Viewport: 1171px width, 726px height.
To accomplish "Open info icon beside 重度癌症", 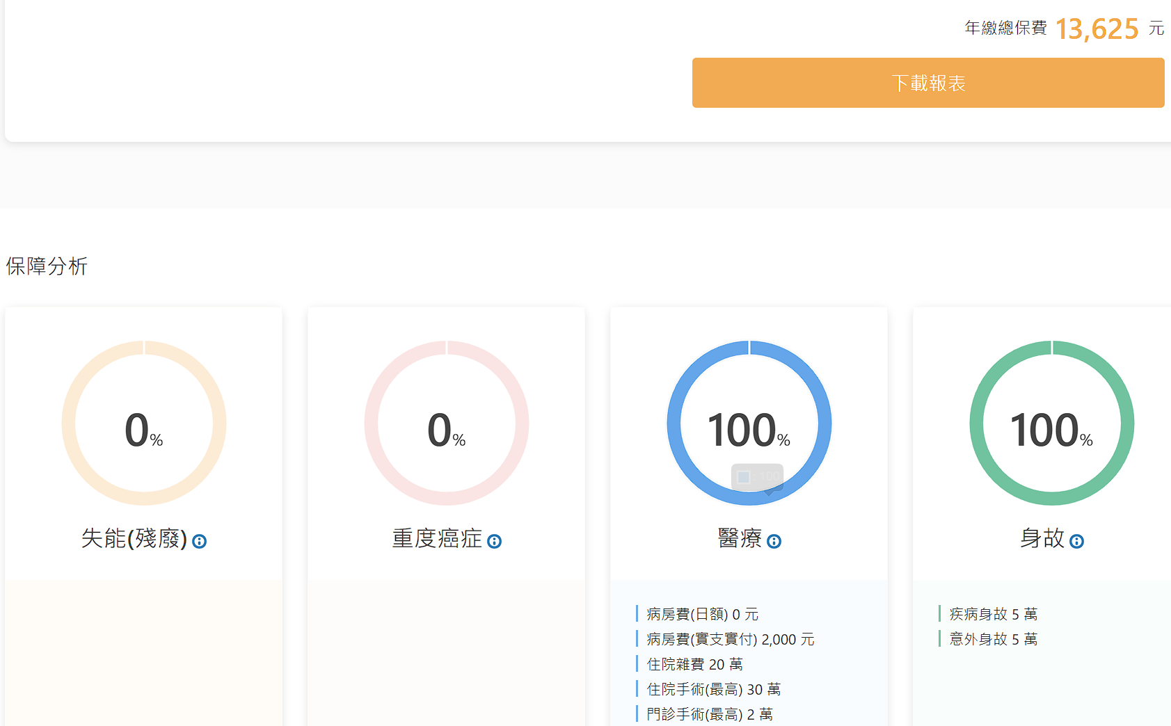I will 494,541.
